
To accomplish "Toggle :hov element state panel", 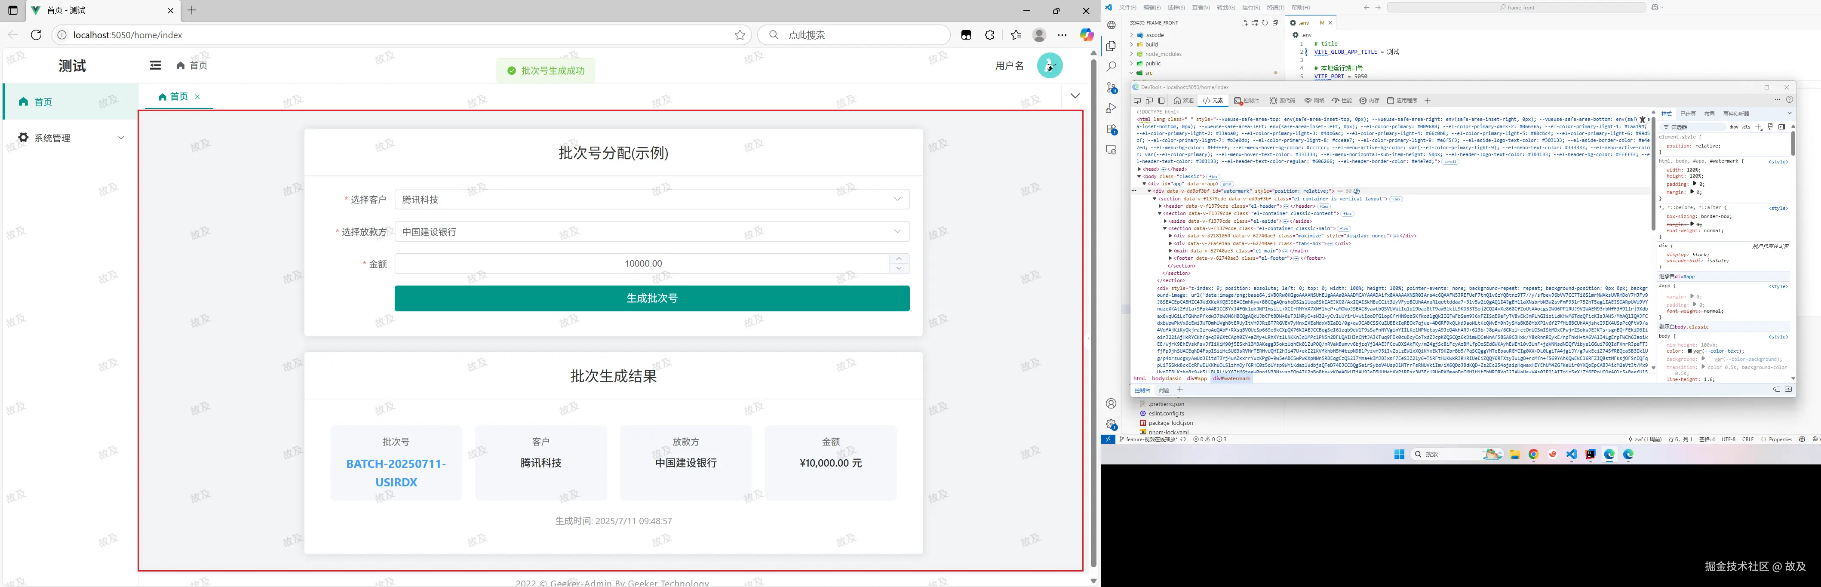I will [x=1733, y=127].
